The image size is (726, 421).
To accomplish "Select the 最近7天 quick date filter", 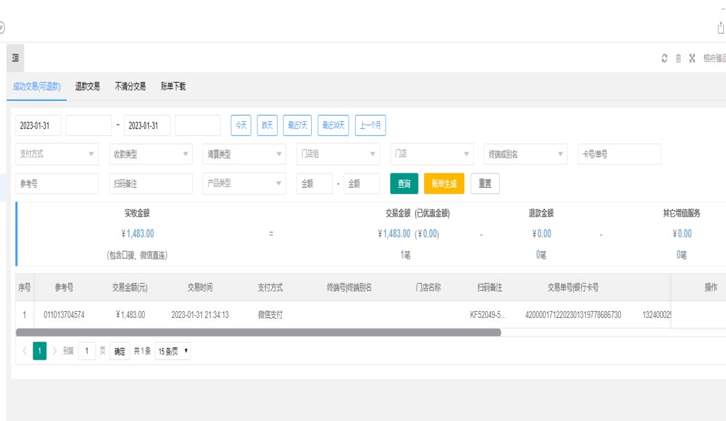I will coord(299,125).
